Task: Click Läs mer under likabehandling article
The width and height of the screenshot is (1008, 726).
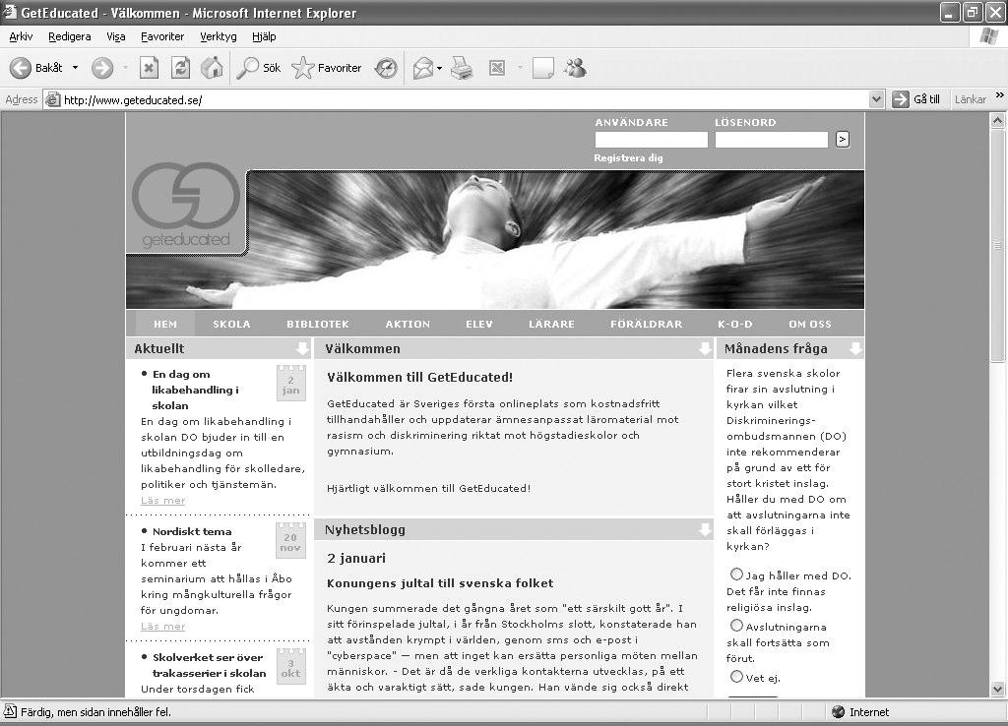Action: 162,500
